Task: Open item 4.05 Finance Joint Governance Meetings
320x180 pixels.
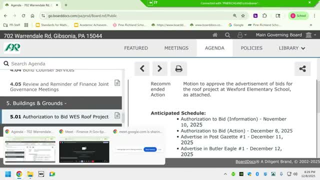Action: coord(59,86)
